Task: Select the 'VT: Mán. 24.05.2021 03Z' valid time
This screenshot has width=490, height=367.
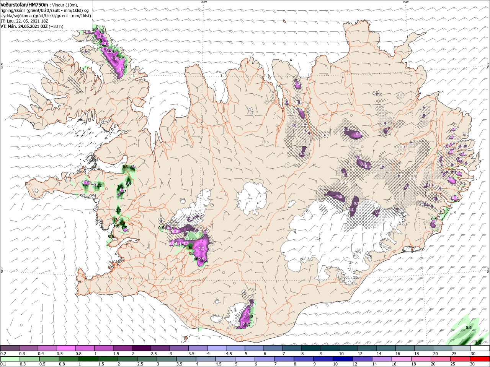Action: [24, 26]
